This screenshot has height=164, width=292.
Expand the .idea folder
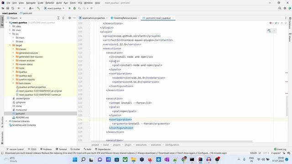10,26
